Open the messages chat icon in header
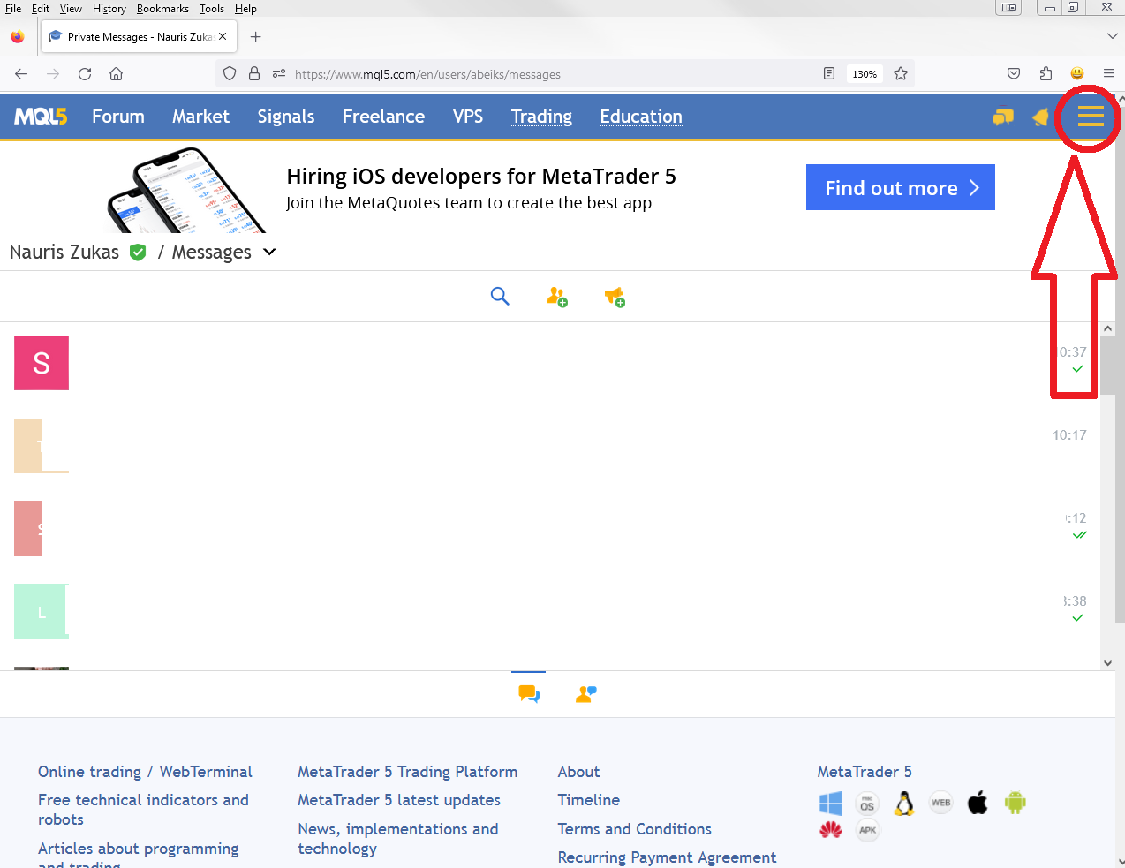This screenshot has height=868, width=1125. click(1003, 117)
